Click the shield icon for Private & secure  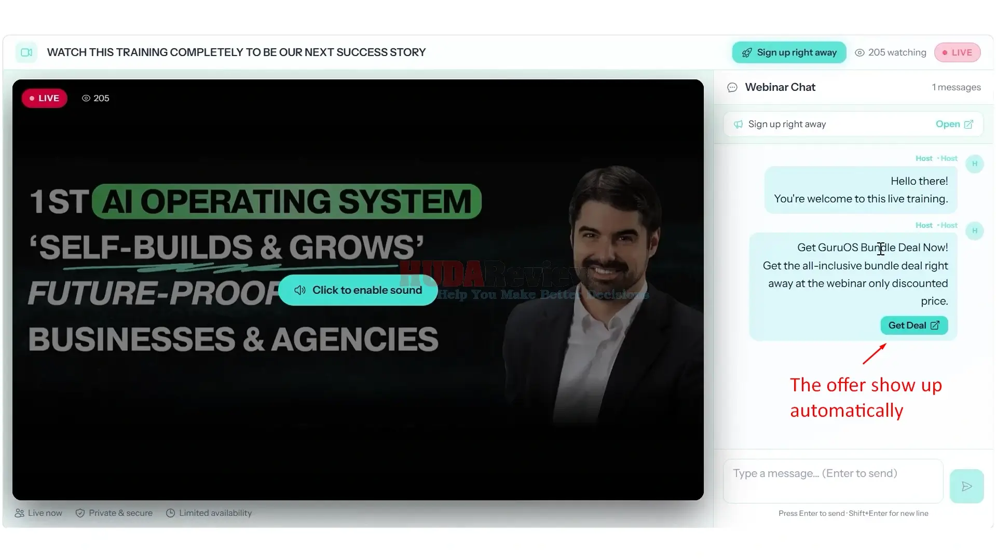(x=80, y=513)
